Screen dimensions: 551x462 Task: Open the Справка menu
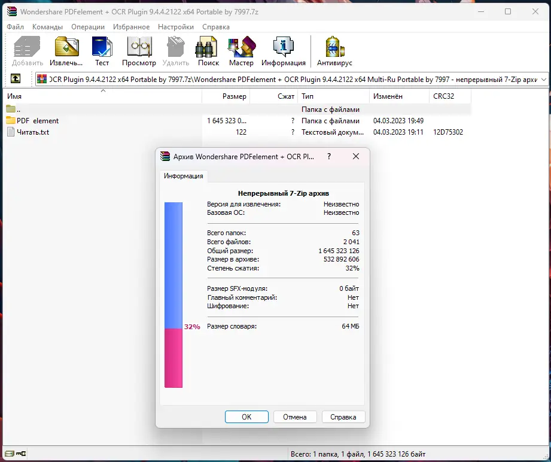click(216, 27)
